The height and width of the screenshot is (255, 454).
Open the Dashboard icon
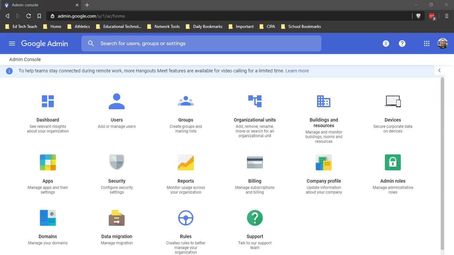(48, 101)
